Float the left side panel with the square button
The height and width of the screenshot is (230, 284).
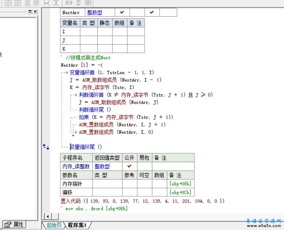coord(30,11)
